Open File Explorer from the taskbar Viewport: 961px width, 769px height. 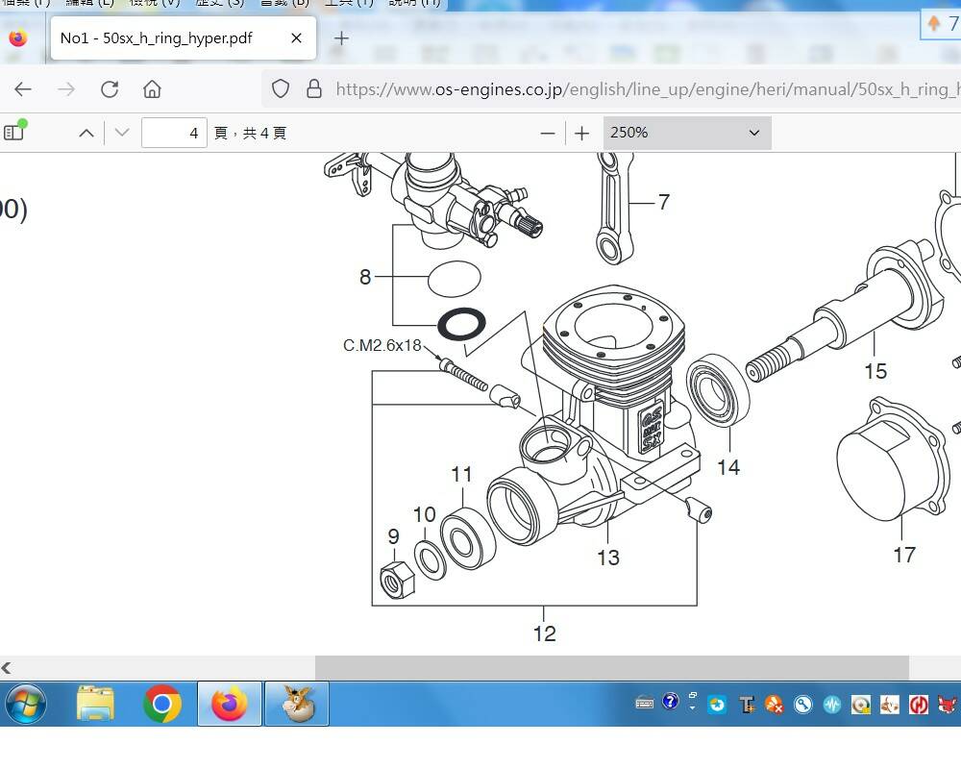(95, 704)
